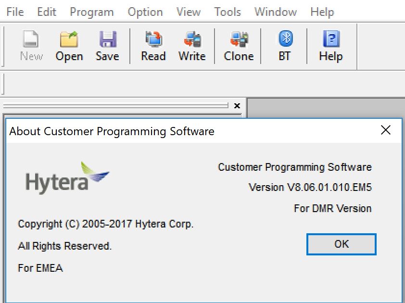
Task: Open the Help menu in menu bar
Action: [322, 12]
